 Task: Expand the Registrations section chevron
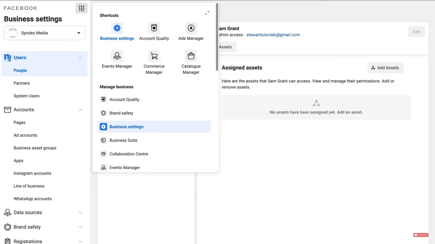pos(80,241)
